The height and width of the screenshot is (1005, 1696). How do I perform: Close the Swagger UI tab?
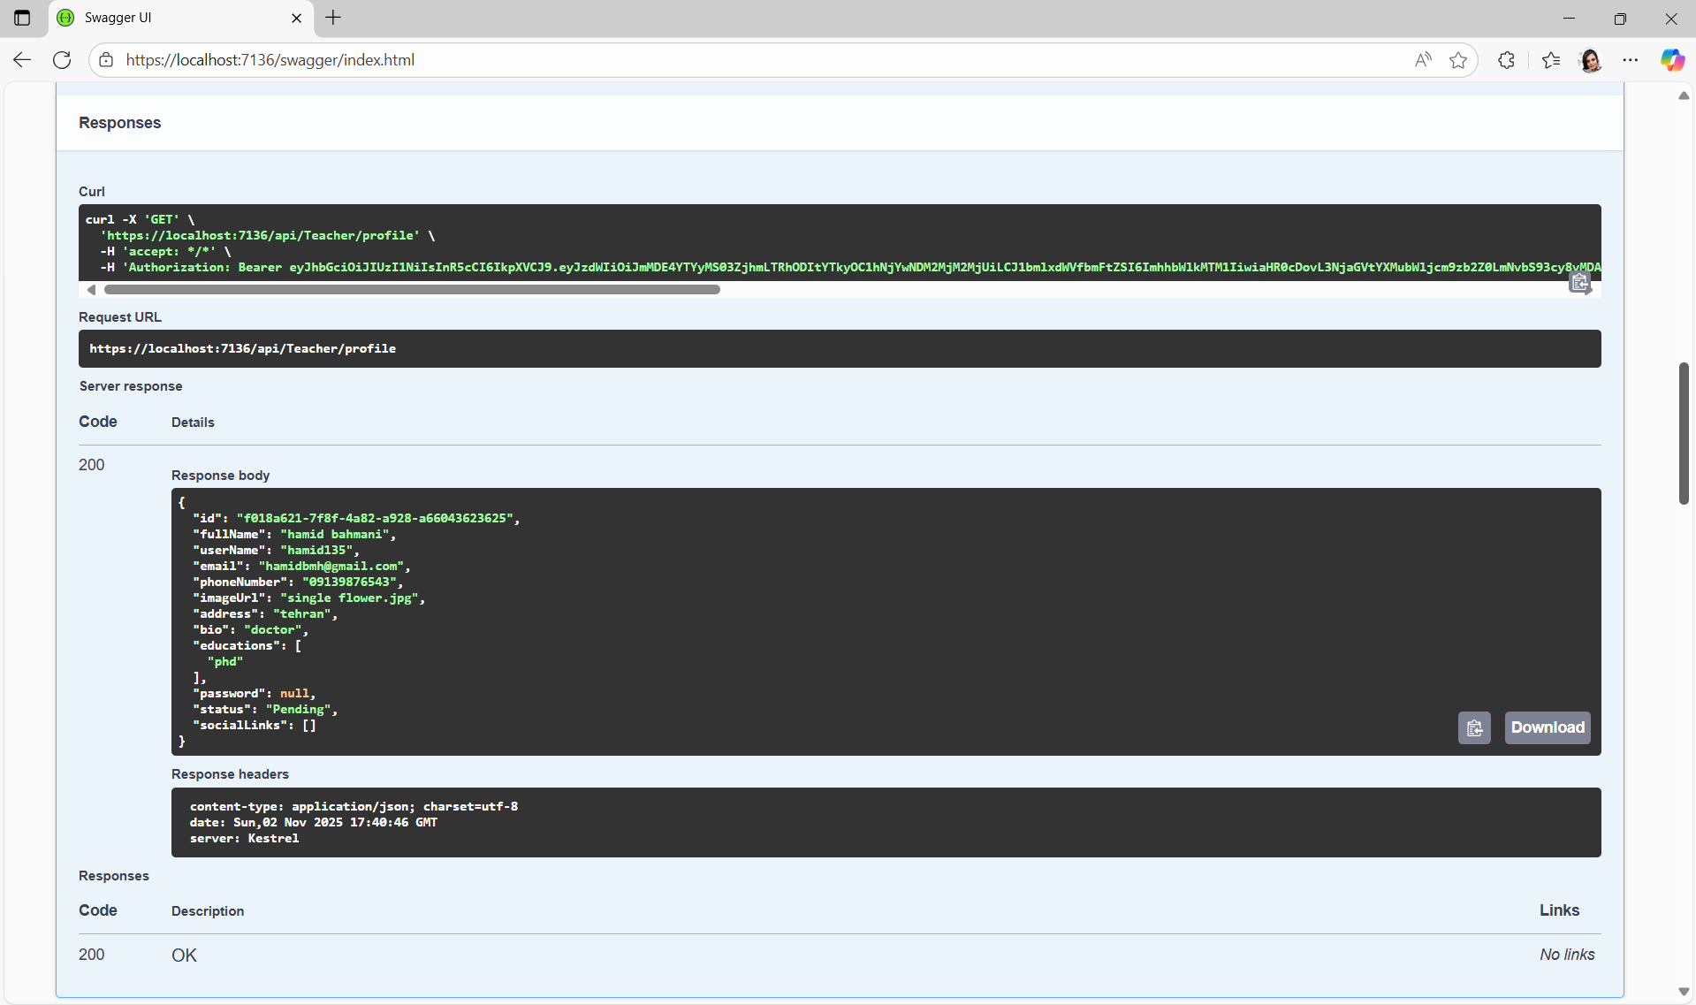[x=296, y=18]
